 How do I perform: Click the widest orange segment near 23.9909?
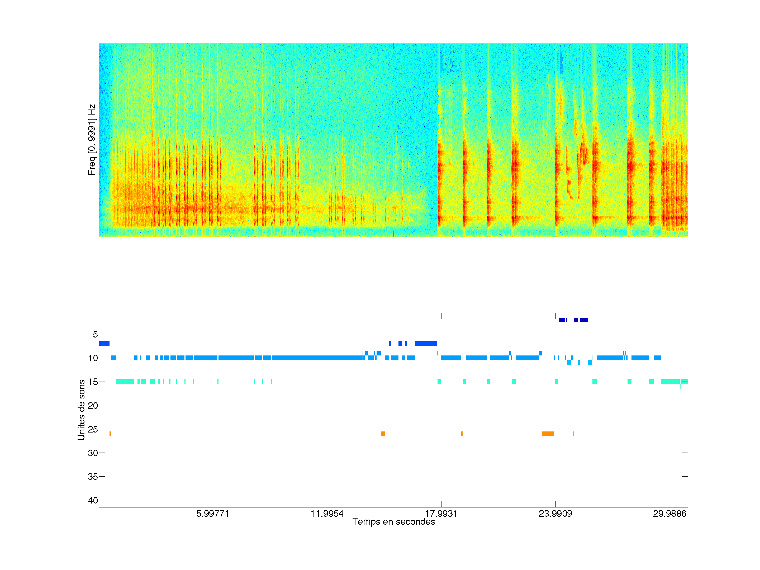click(x=548, y=434)
